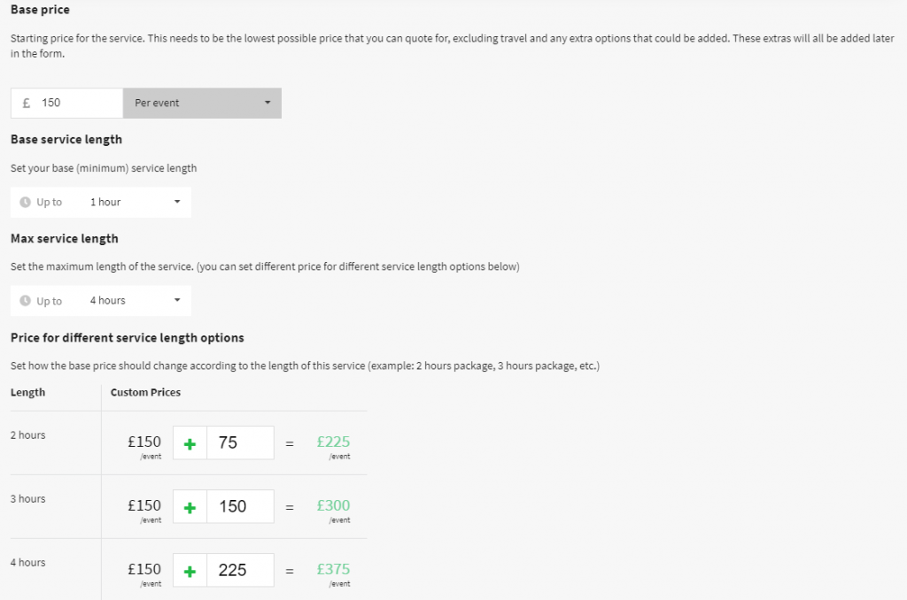Click the Length column header
The image size is (907, 600).
click(x=27, y=392)
